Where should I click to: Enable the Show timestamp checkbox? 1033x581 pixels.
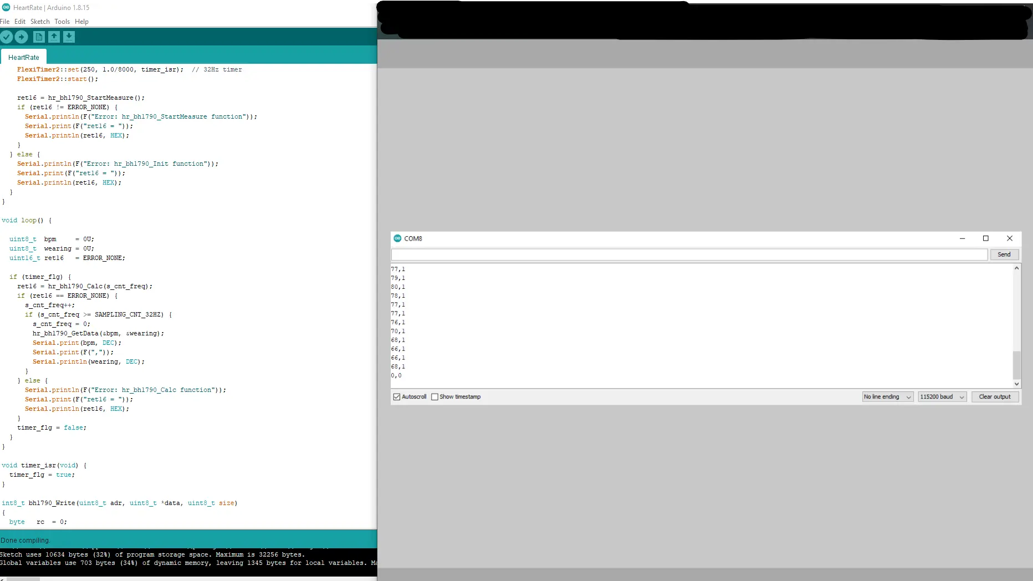[x=434, y=397]
